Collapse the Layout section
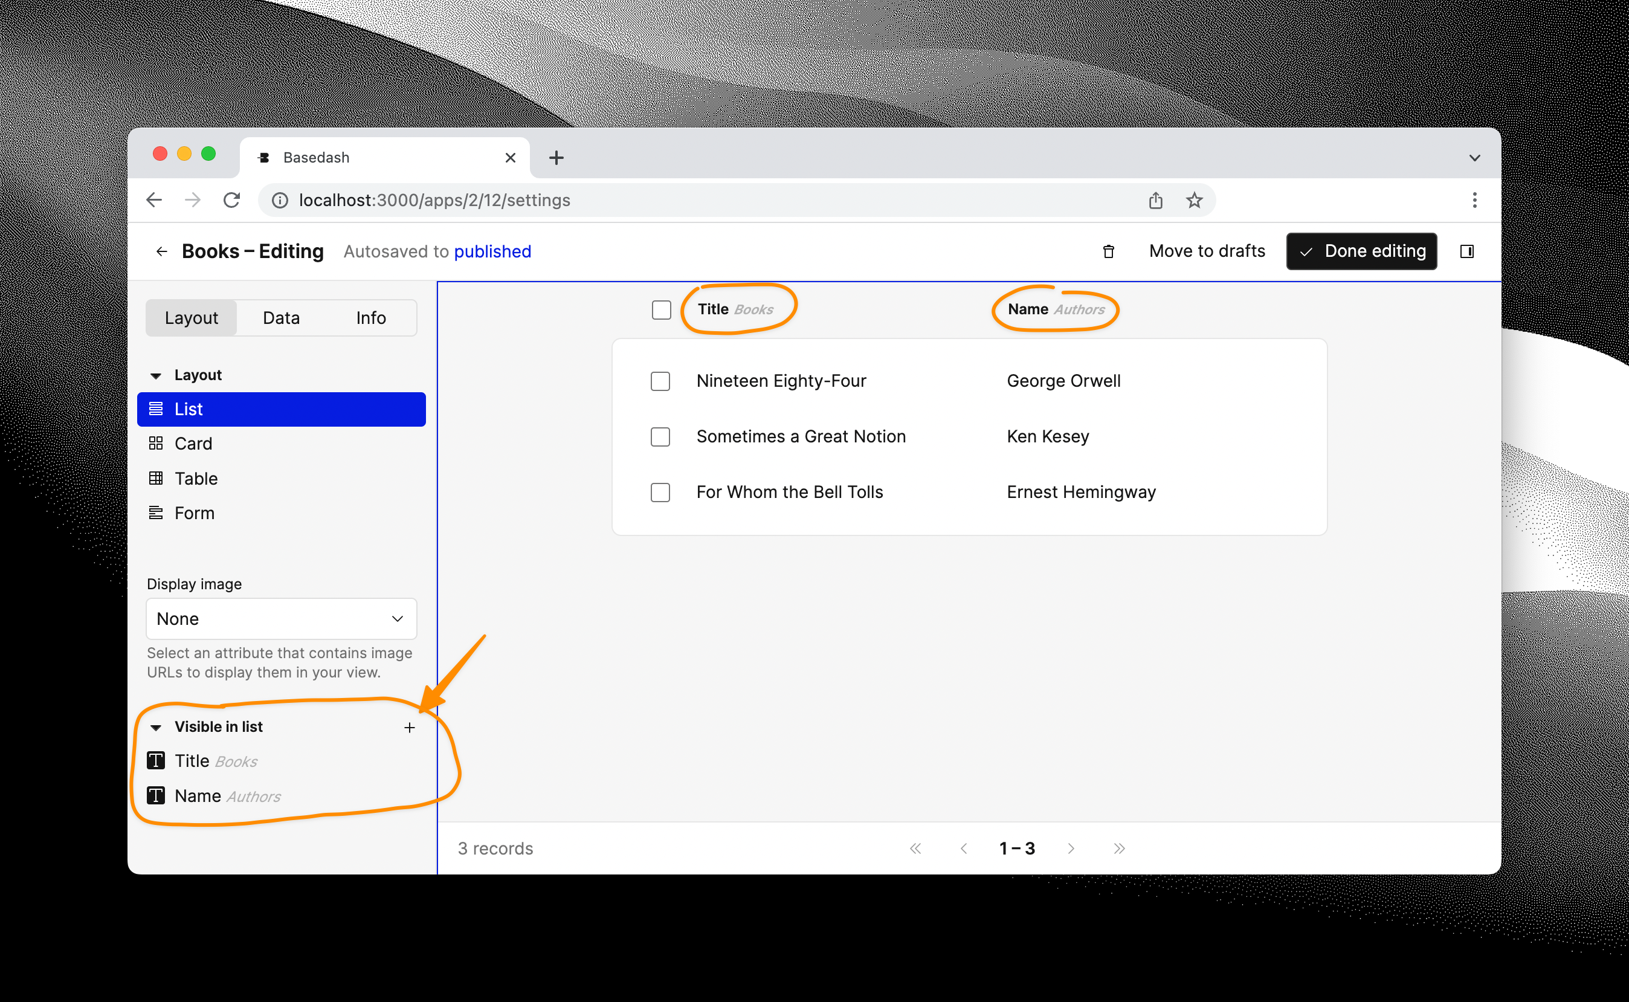 tap(156, 375)
